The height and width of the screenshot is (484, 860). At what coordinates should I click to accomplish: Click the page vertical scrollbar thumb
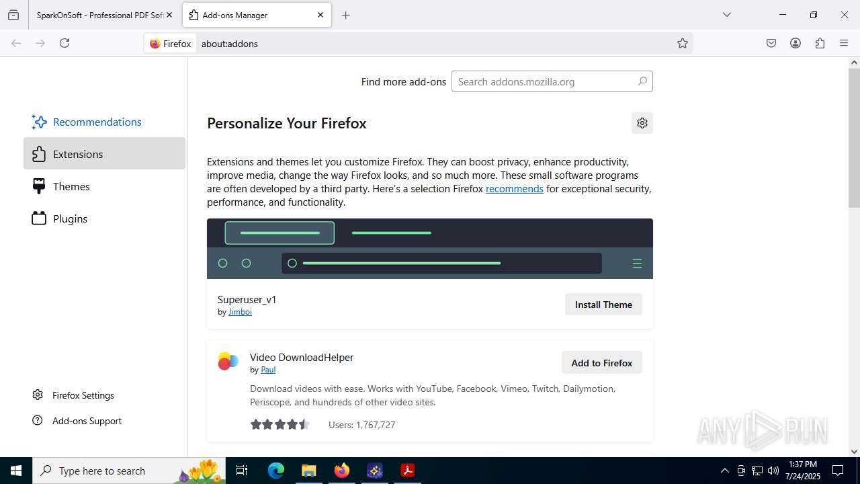[854, 138]
